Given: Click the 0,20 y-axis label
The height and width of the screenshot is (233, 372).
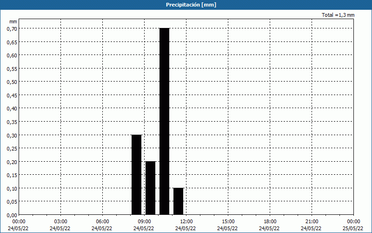Looking at the screenshot, I should tap(12, 162).
